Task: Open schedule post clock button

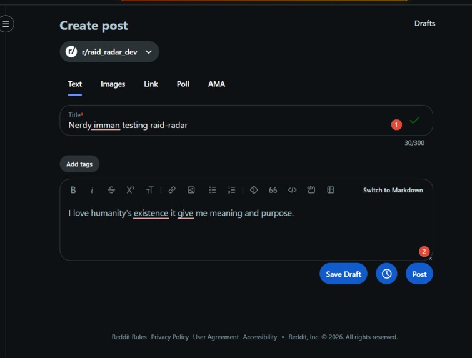Action: tap(386, 274)
